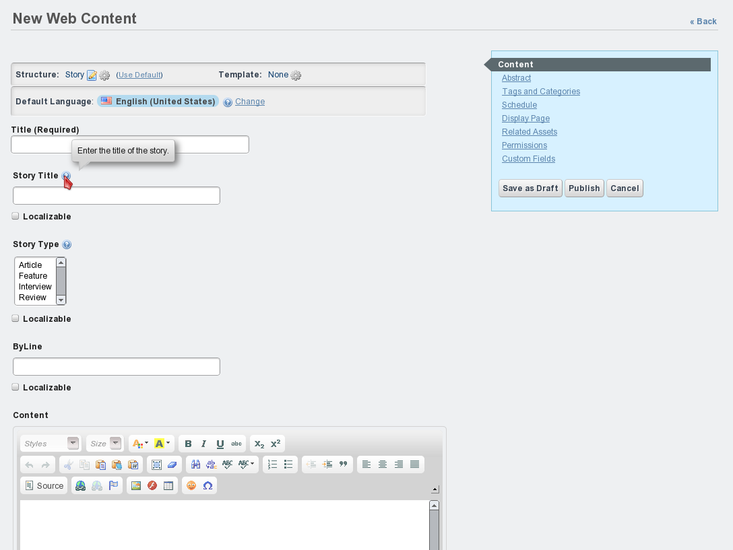Click the Back link
The image size is (733, 550).
click(703, 22)
